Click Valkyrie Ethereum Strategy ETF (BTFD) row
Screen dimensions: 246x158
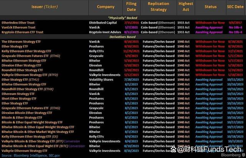(x=30, y=75)
